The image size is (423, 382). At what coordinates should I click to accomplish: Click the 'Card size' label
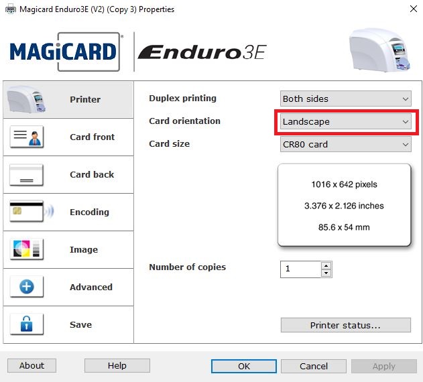[x=169, y=144]
